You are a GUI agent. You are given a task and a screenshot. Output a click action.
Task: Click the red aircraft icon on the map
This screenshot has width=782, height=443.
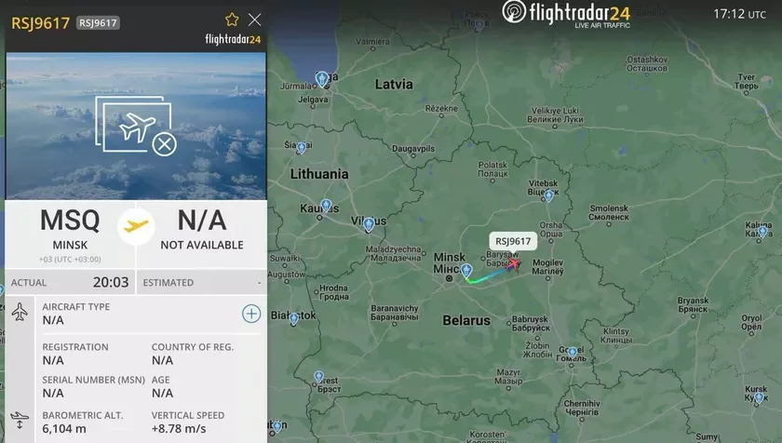[512, 263]
